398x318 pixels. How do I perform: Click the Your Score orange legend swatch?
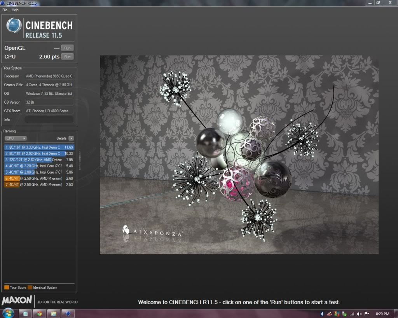[x=7, y=287]
